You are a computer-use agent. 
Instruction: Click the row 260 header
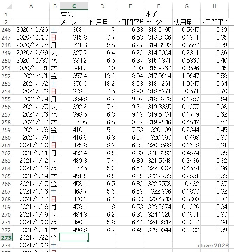(6, 137)
